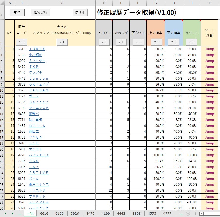This screenshot has height=217, width=220.
Task: Click the next sheet navigation arrow
Action: pyautogui.click(x=13, y=214)
